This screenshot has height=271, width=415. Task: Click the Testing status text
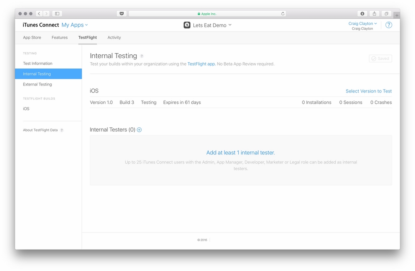tap(149, 103)
